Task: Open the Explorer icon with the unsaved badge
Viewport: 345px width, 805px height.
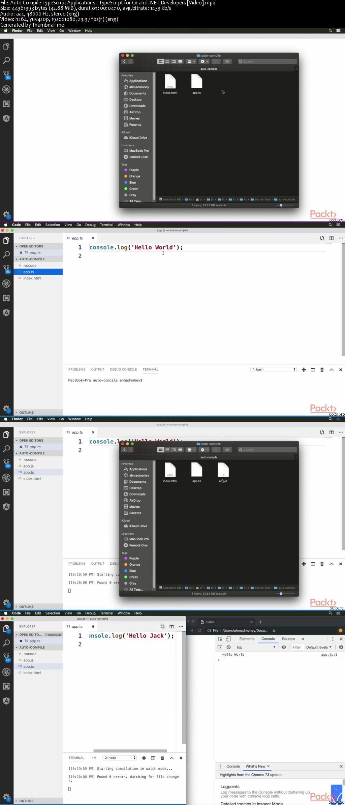Action: pyautogui.click(x=6, y=629)
